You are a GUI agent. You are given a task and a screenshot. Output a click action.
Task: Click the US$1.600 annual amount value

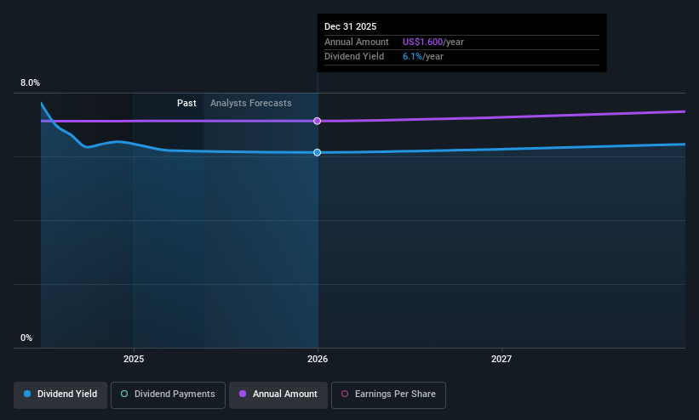pyautogui.click(x=422, y=42)
